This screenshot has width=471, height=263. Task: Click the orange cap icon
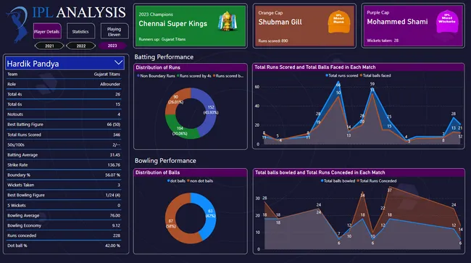coord(338,22)
